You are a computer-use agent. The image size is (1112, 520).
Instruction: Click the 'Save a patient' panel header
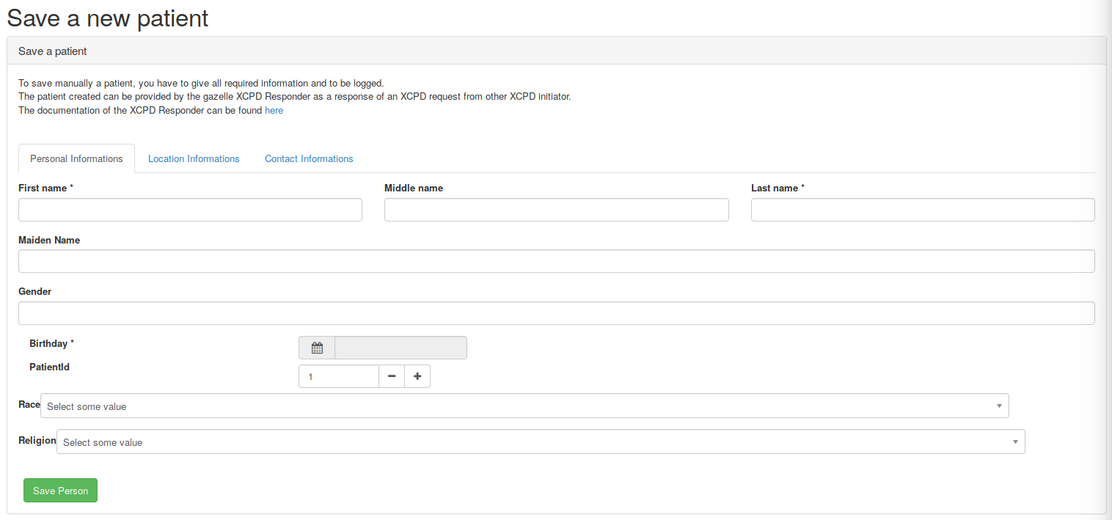(x=556, y=51)
